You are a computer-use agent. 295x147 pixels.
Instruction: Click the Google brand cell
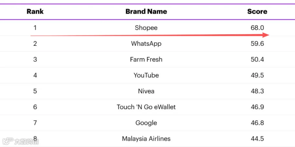pyautogui.click(x=146, y=123)
